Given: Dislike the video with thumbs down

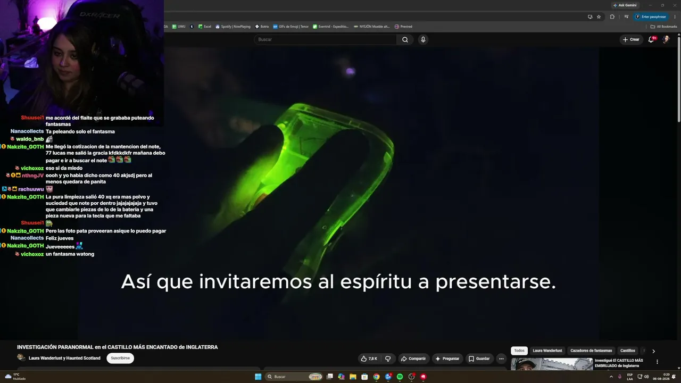Looking at the screenshot, I should [388, 359].
